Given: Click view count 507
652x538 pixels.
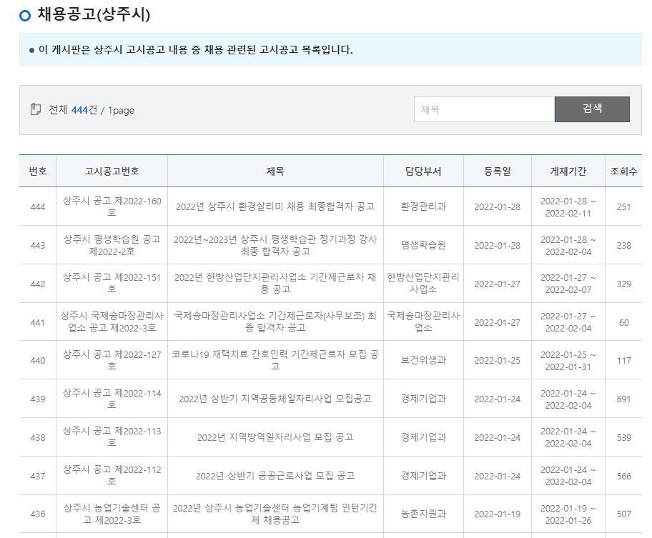Looking at the screenshot, I should tap(623, 514).
